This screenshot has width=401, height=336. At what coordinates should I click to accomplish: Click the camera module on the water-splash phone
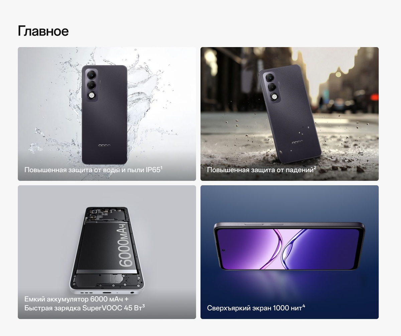[x=91, y=85]
